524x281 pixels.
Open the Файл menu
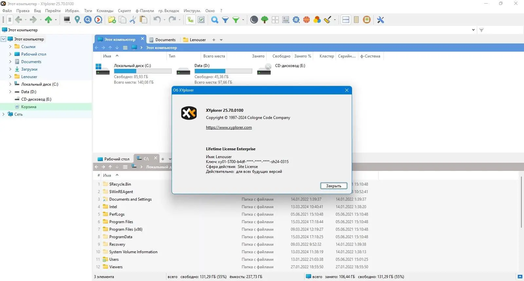[7, 11]
